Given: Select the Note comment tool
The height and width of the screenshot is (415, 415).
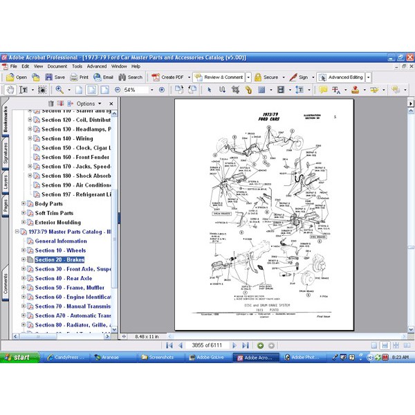Looking at the screenshot, I should pyautogui.click(x=323, y=90).
